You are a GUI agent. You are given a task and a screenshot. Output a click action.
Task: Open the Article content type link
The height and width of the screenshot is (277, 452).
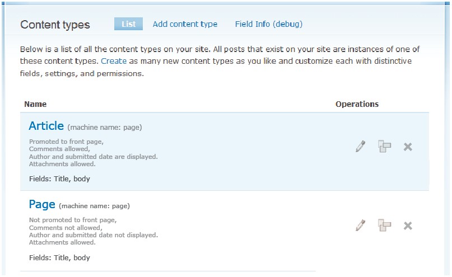(x=46, y=126)
